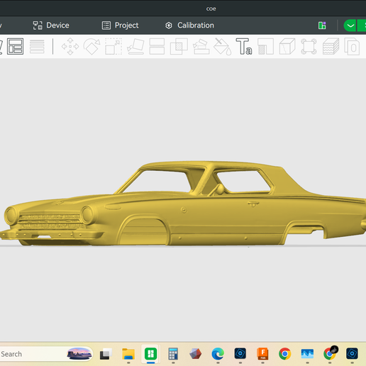Launch Microsoft Edge from the taskbar
The height and width of the screenshot is (366, 366).
click(218, 354)
